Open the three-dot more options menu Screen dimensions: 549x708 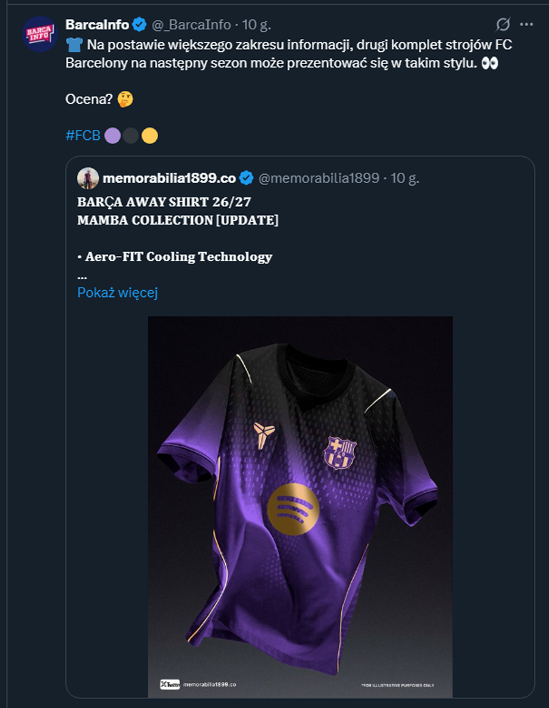[x=526, y=25]
